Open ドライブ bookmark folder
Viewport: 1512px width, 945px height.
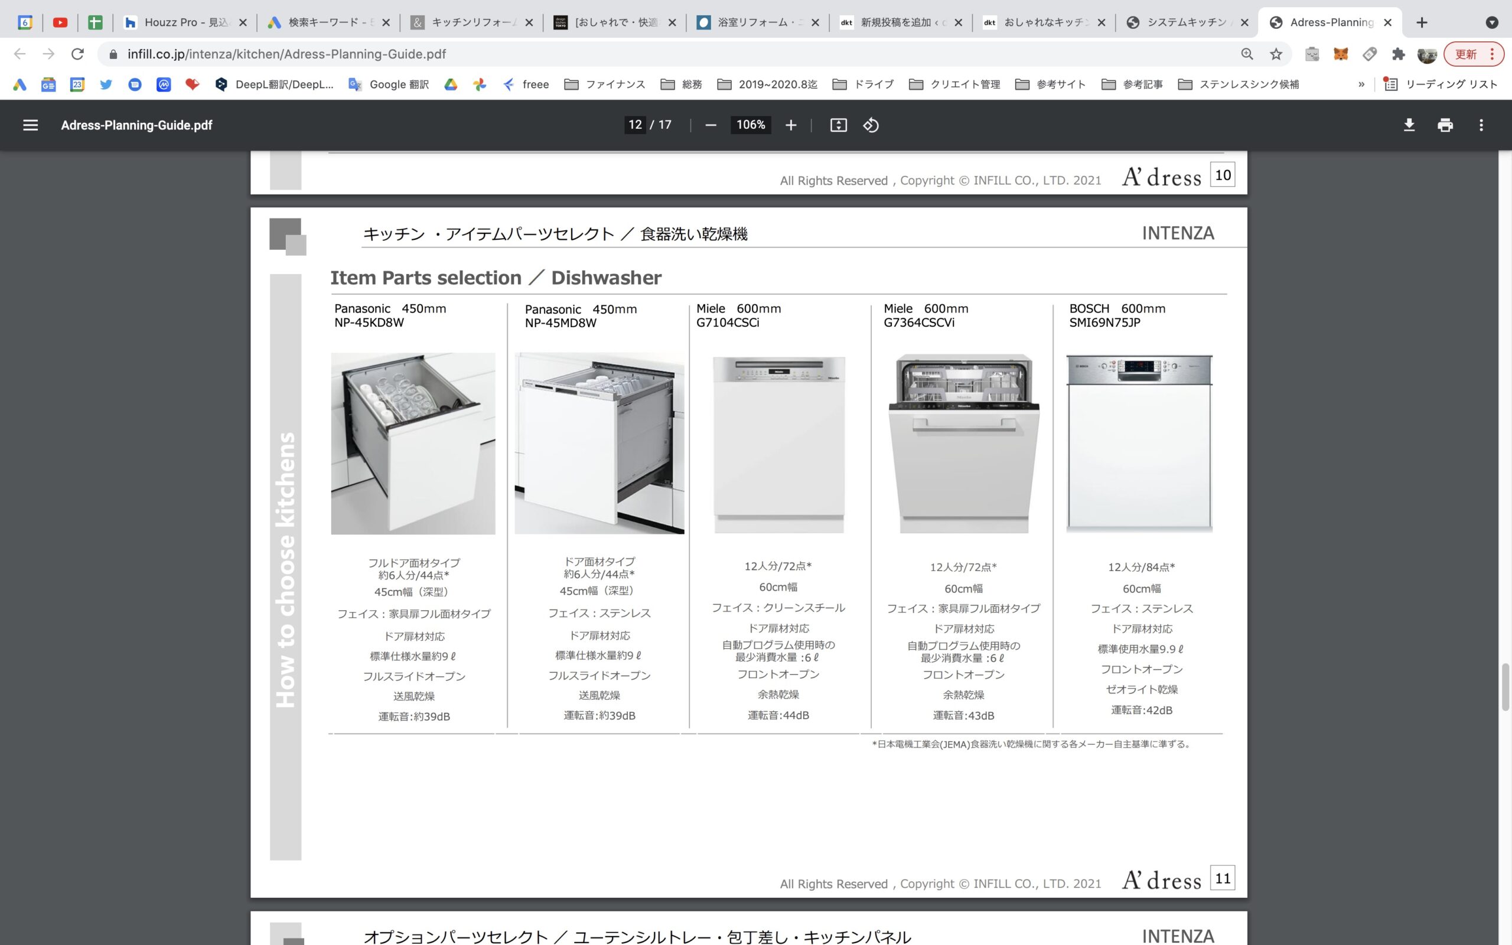click(863, 84)
